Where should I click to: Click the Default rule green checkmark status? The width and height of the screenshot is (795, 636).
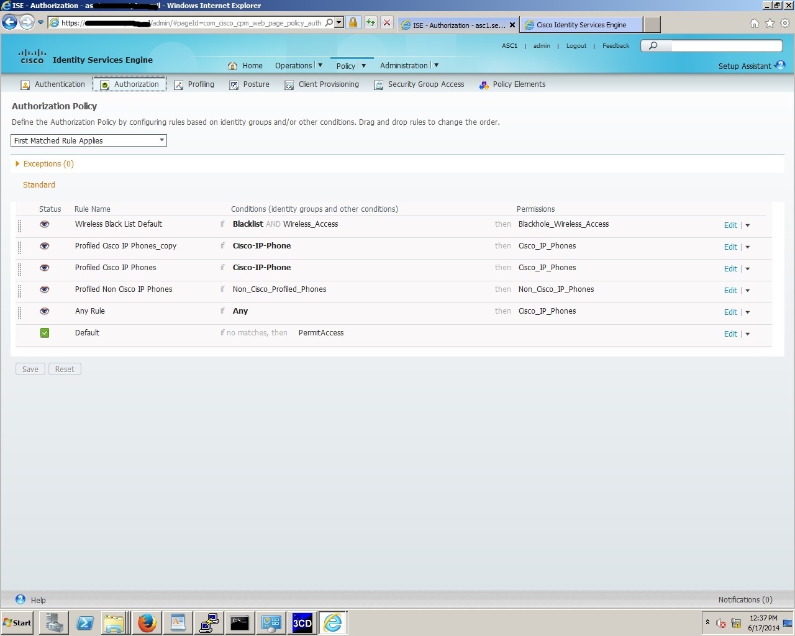pos(45,333)
